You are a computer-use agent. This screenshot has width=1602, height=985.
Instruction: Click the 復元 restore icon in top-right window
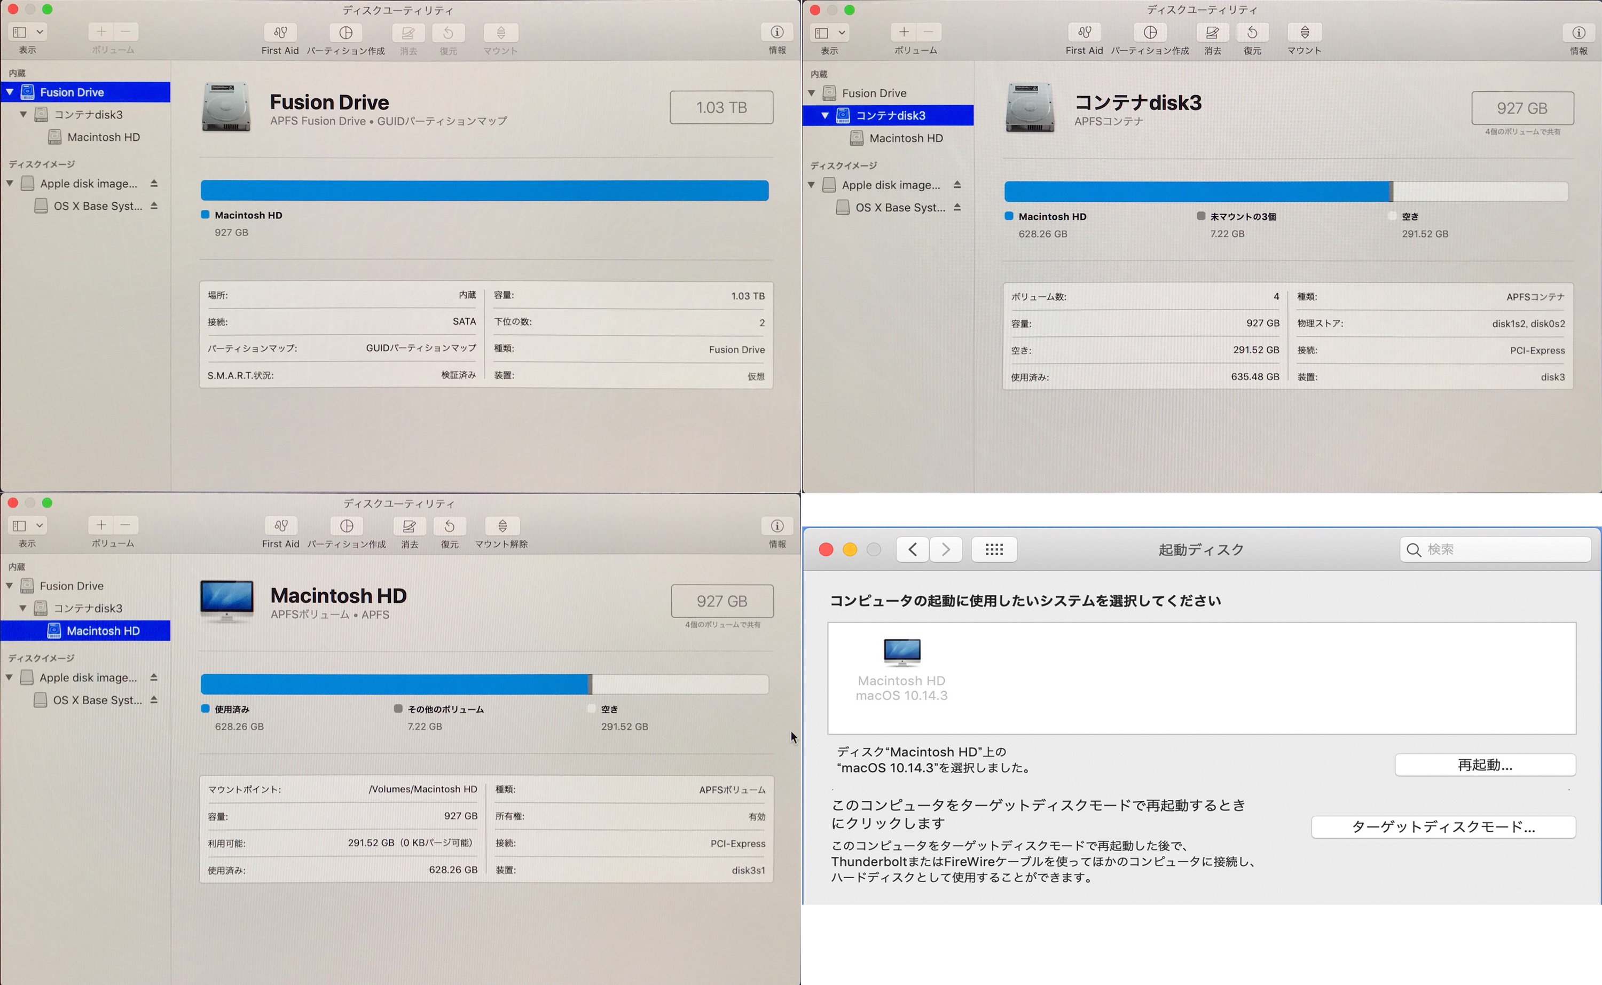1252,33
